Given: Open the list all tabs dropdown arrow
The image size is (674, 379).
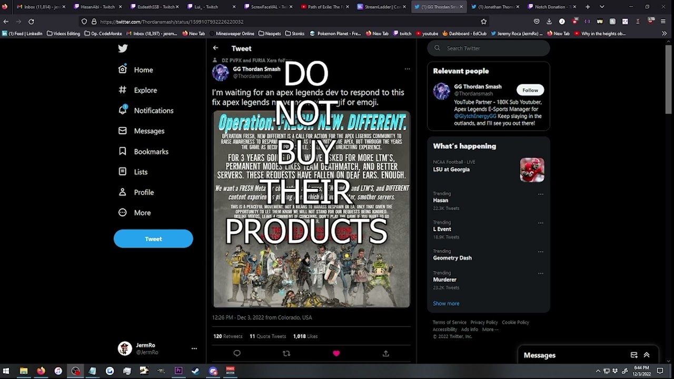Looking at the screenshot, I should coord(602,7).
